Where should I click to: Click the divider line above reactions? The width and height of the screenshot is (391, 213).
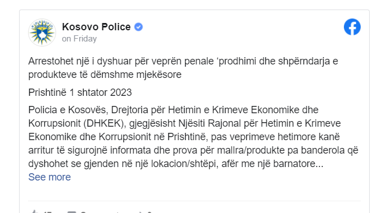(194, 201)
